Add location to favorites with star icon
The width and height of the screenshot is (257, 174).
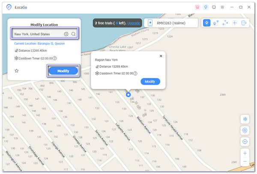point(17,71)
